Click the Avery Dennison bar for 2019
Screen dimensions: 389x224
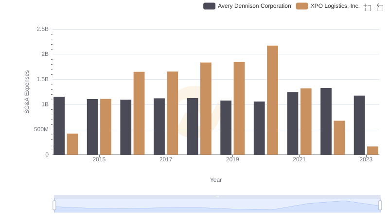coord(226,128)
